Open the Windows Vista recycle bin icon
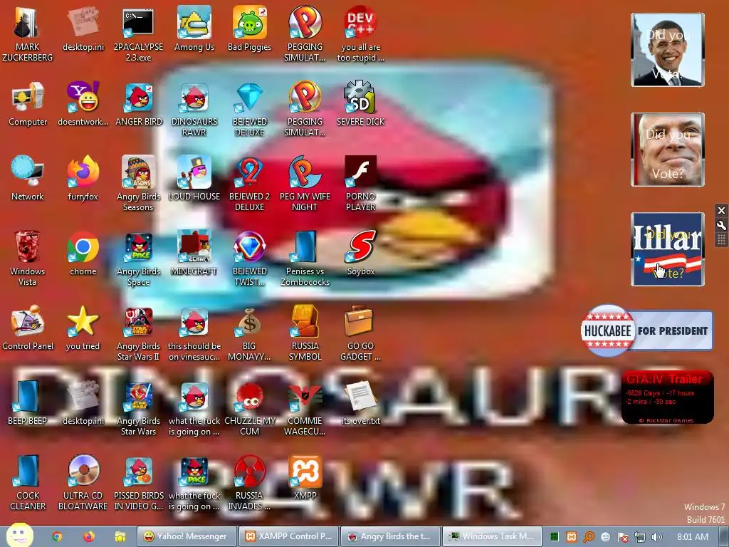 coord(28,258)
